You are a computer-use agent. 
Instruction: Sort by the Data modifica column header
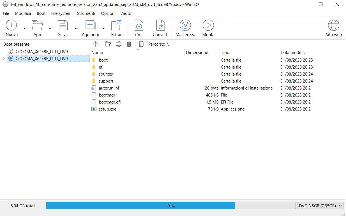(311, 52)
